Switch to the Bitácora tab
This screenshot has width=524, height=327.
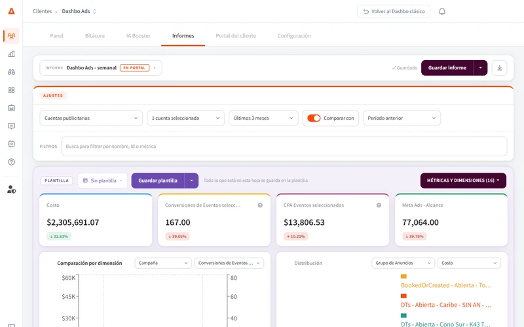click(x=94, y=36)
